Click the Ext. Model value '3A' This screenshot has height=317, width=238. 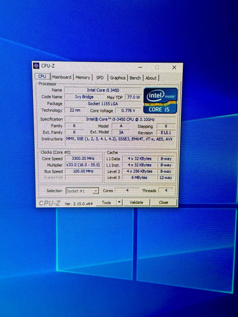(x=121, y=133)
